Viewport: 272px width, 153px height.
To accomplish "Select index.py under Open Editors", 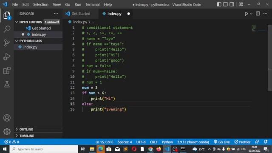I will 38,34.
